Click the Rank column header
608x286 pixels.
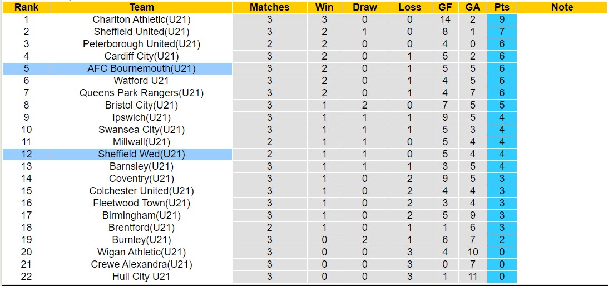point(26,7)
